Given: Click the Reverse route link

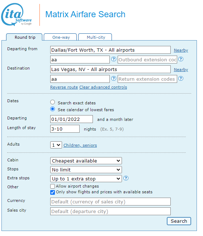Looking at the screenshot, I should (x=64, y=87).
